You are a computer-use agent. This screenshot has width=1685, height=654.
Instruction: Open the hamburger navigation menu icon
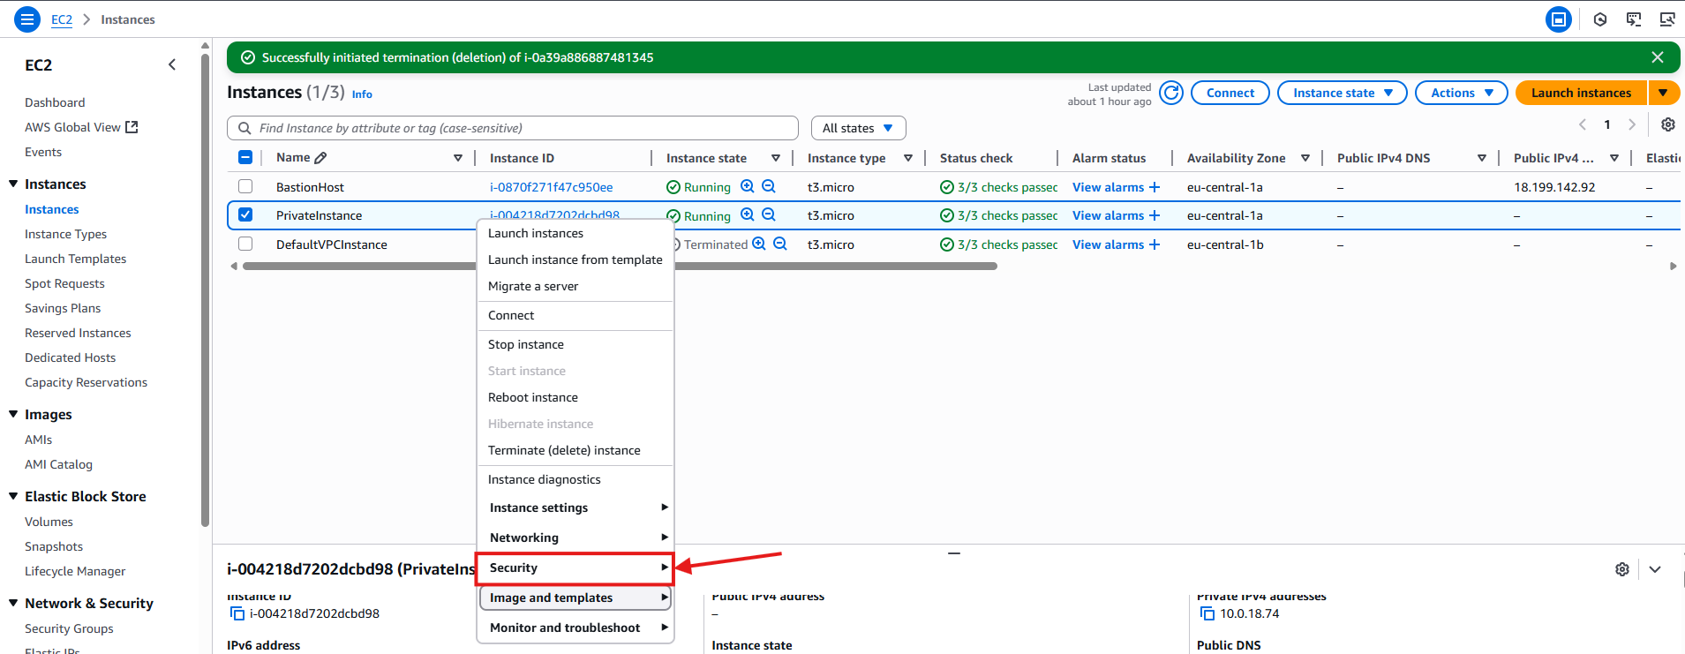coord(27,19)
